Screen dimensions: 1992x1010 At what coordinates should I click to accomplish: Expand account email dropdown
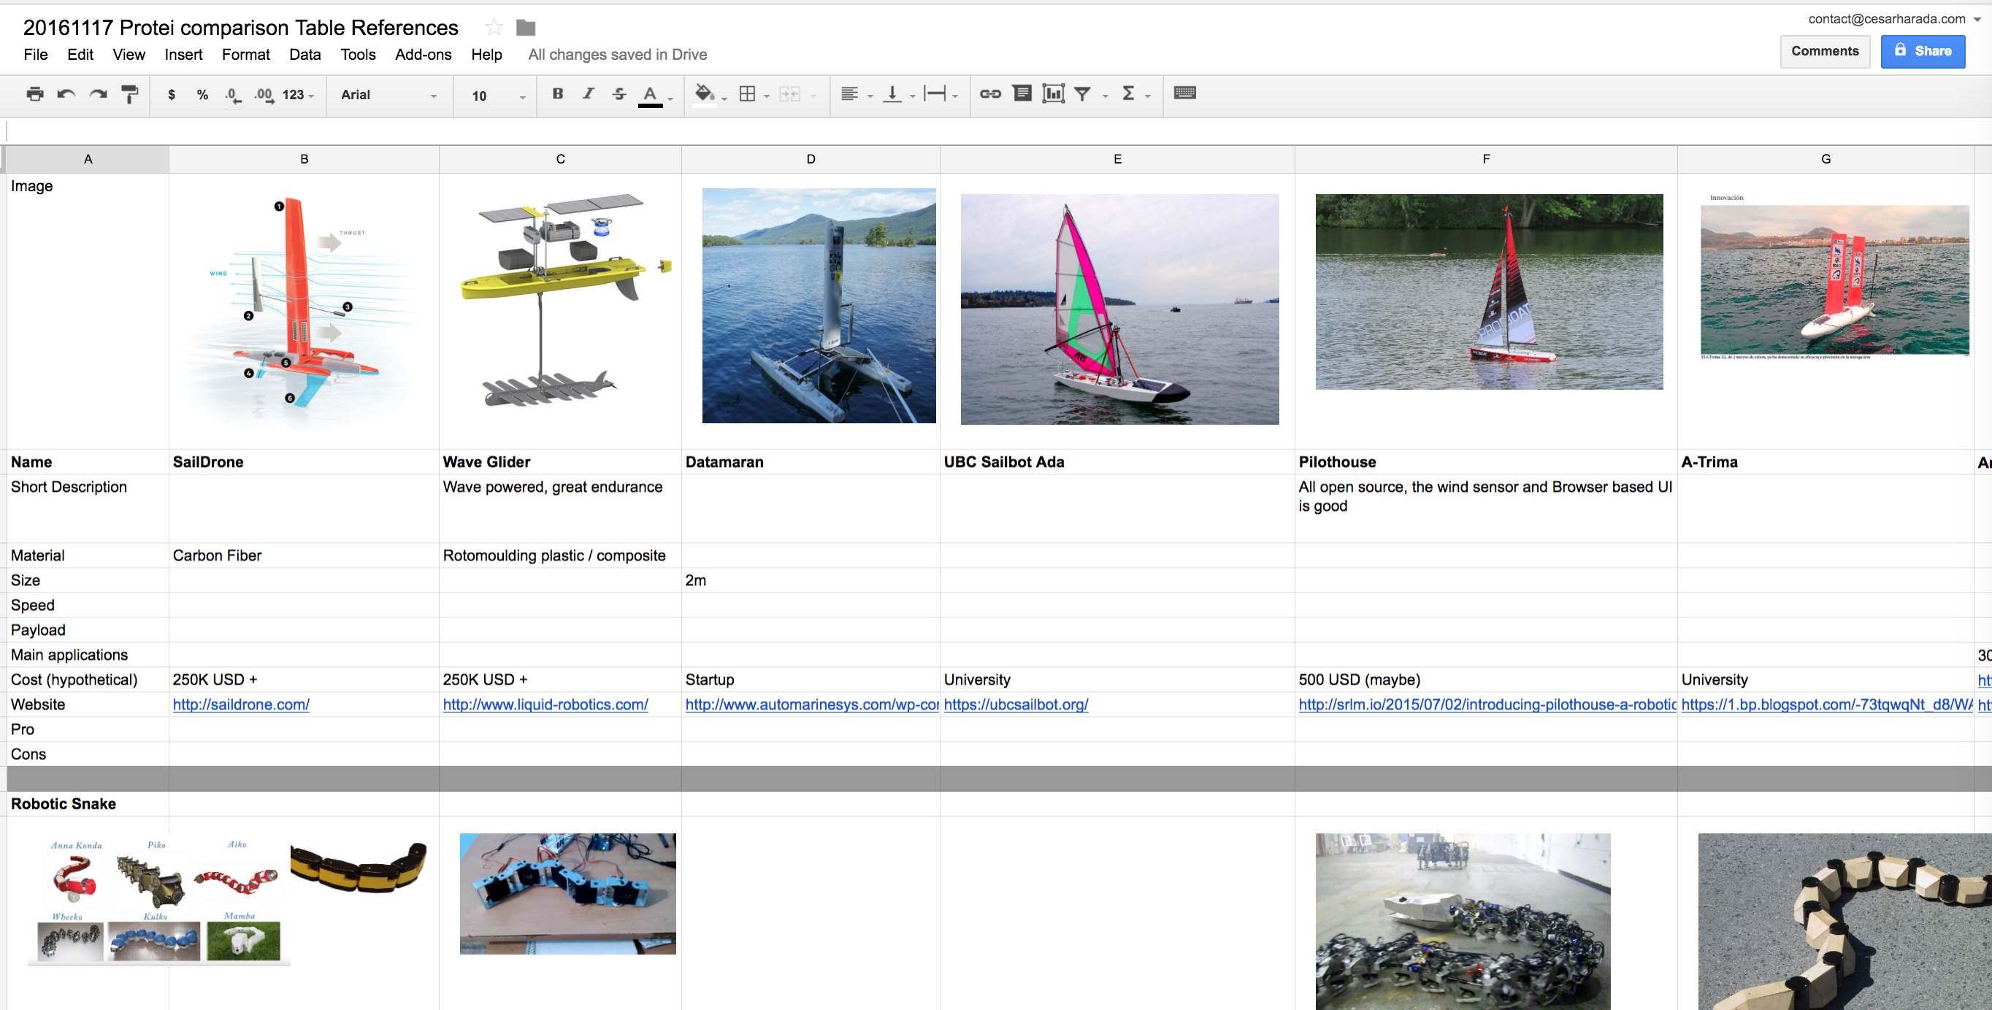pyautogui.click(x=1977, y=20)
